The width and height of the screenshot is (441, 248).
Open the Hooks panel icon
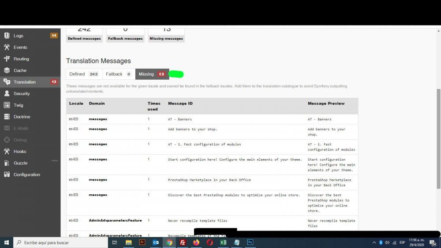[x=7, y=151]
